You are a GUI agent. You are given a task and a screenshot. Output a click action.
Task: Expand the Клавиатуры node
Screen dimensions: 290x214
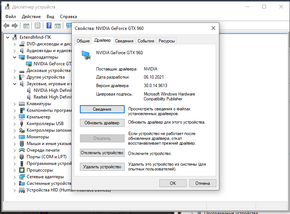(x=15, y=104)
